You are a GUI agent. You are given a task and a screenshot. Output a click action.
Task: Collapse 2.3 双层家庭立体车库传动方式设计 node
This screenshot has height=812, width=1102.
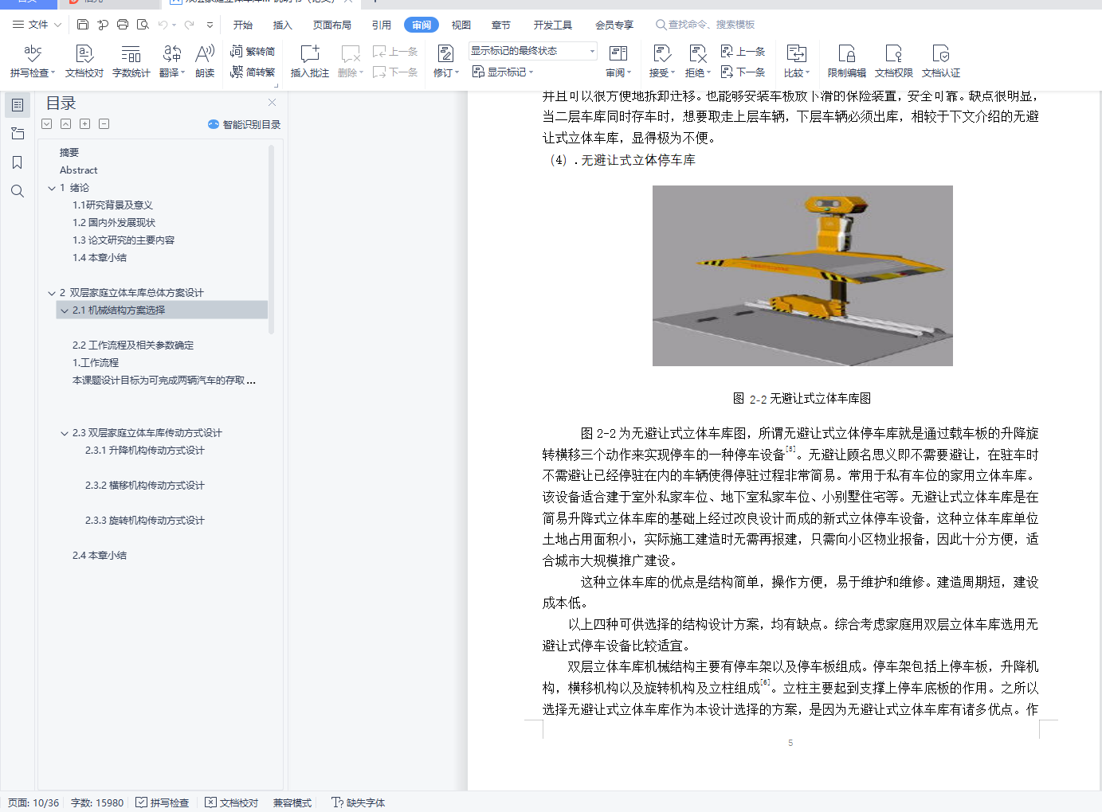(65, 434)
